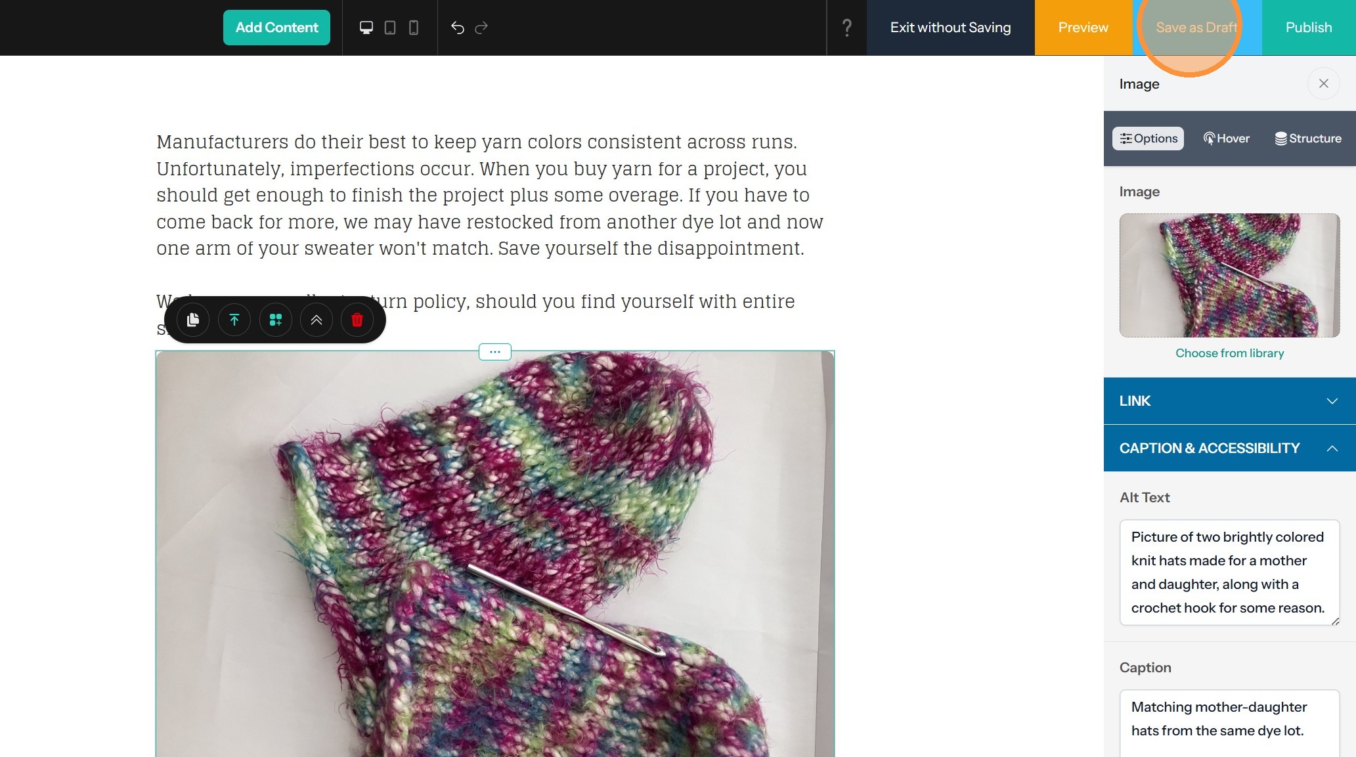Switch to tablet preview icon
The image size is (1356, 757).
click(390, 28)
